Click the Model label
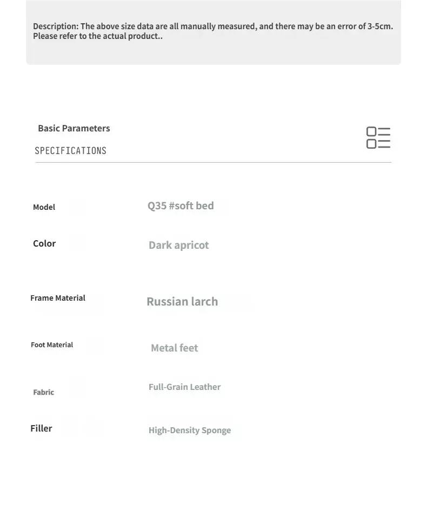 pyautogui.click(x=44, y=207)
